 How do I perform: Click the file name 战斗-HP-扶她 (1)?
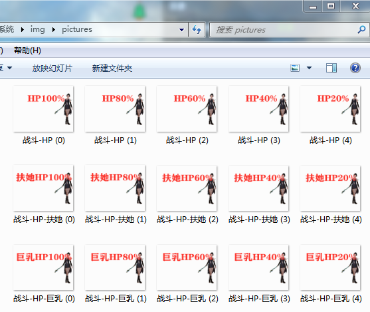click(116, 220)
